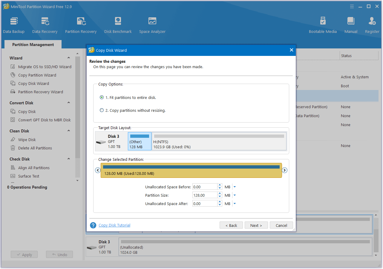Choose Delete All Partitions
This screenshot has height=269, width=383.
[x=35, y=148]
